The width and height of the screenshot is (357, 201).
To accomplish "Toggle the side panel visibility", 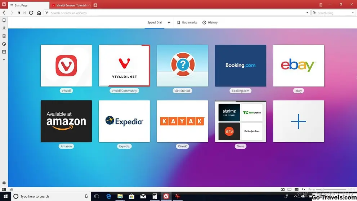I will [x=4, y=189].
